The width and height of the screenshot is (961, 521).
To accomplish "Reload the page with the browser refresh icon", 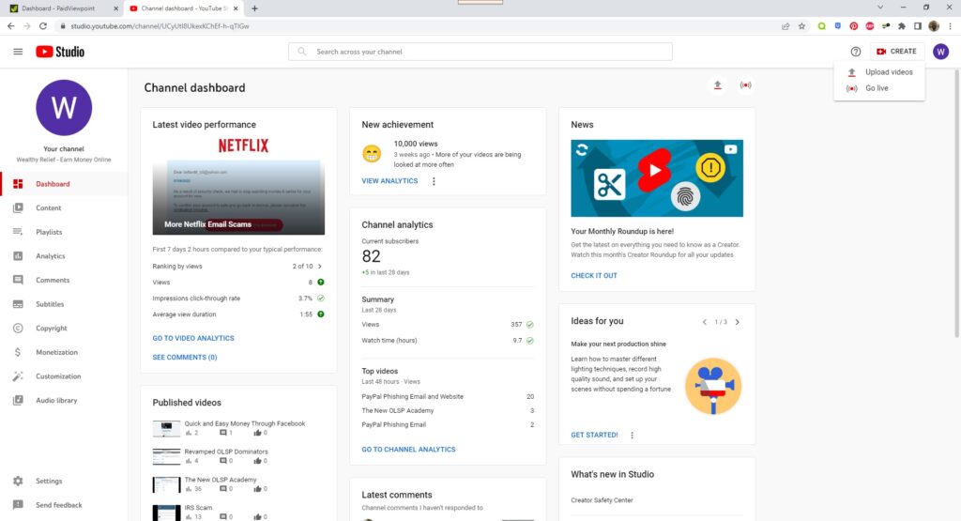I will (43, 26).
